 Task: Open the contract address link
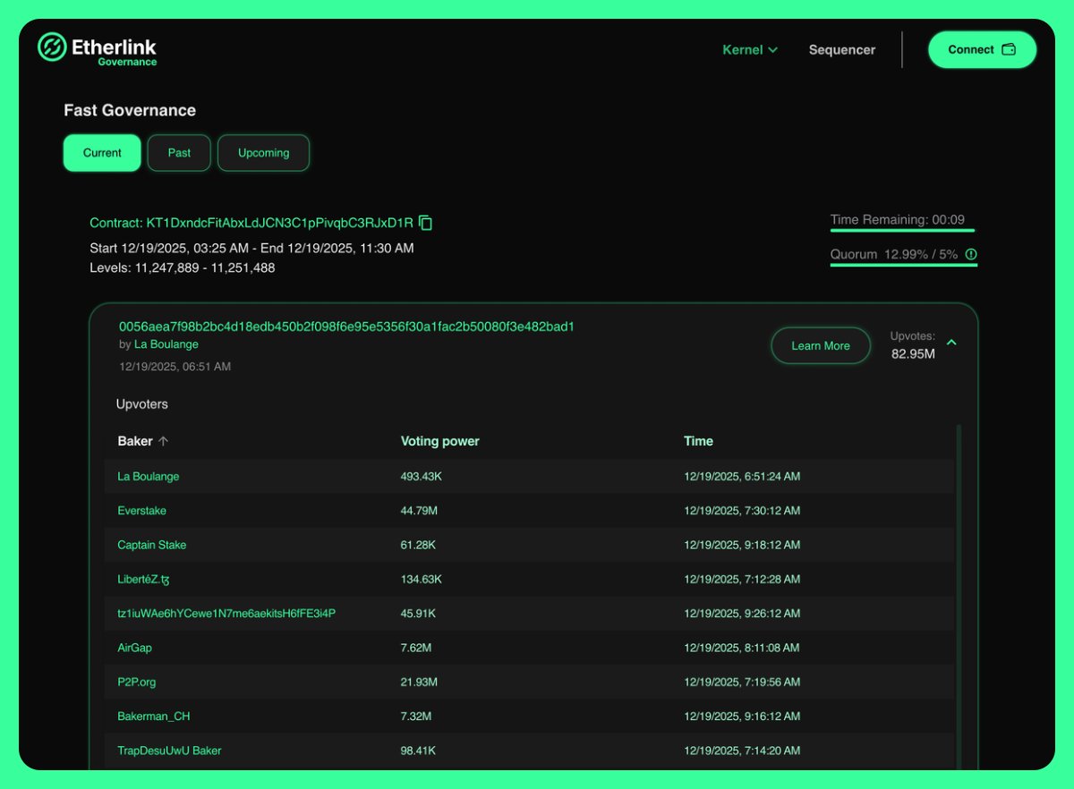point(251,223)
